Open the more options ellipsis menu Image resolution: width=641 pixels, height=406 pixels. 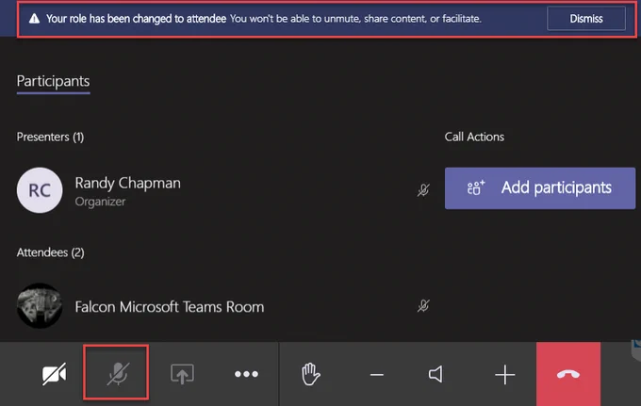point(247,374)
